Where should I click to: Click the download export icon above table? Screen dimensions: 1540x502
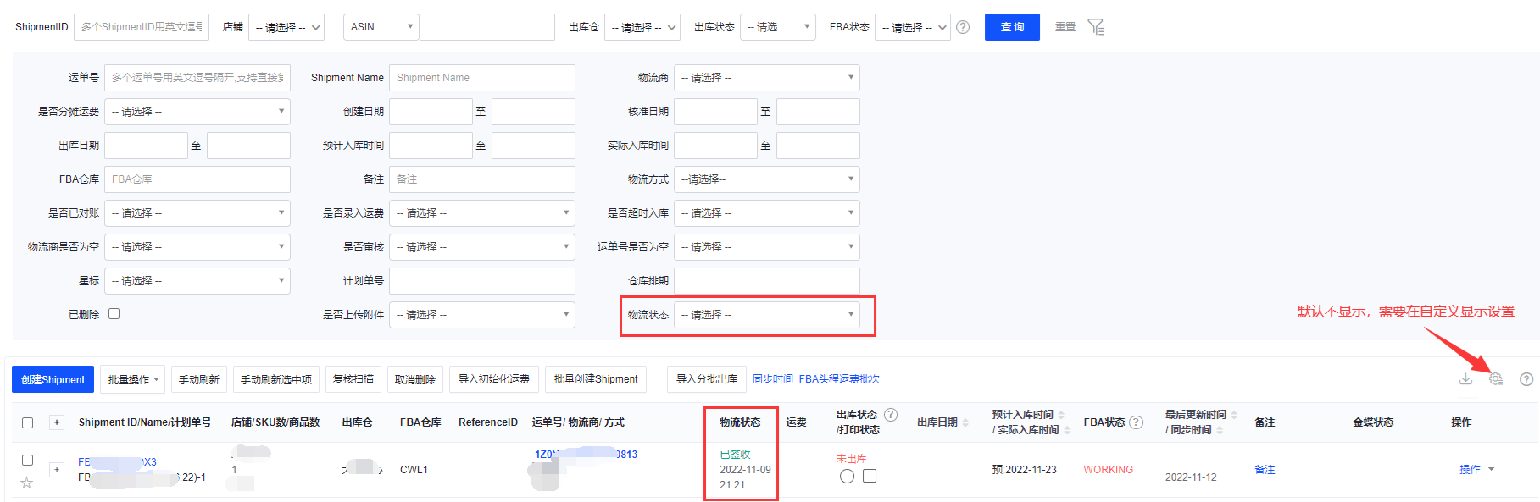coord(1465,378)
